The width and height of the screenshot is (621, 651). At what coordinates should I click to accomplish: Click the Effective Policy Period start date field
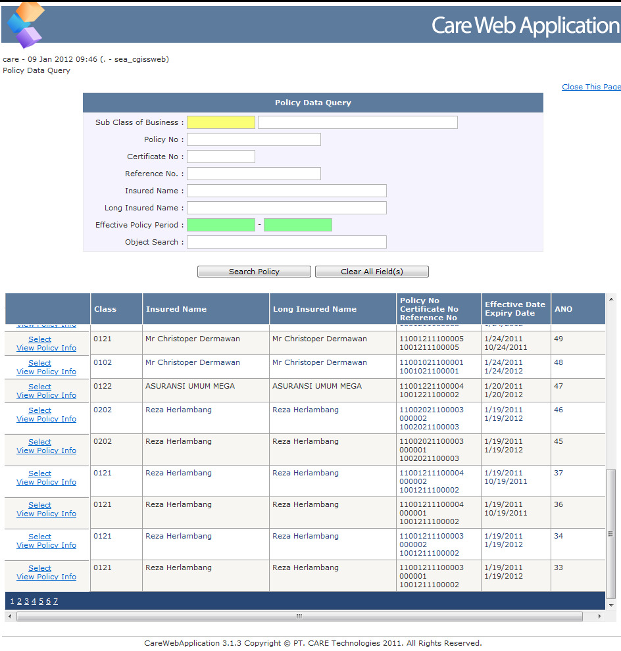[x=220, y=225]
